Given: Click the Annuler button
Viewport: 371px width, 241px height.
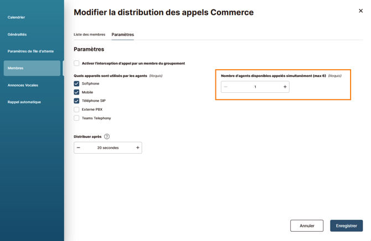Looking at the screenshot, I should point(307,226).
